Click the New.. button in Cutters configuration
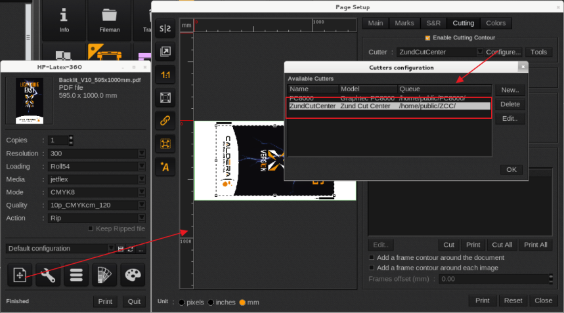Image resolution: width=564 pixels, height=313 pixels. tap(510, 90)
